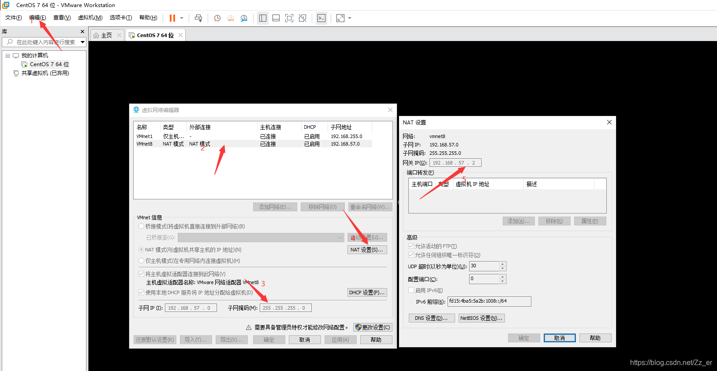This screenshot has width=717, height=371.
Task: Click the Unity mode toolbar icon
Action: pos(302,18)
